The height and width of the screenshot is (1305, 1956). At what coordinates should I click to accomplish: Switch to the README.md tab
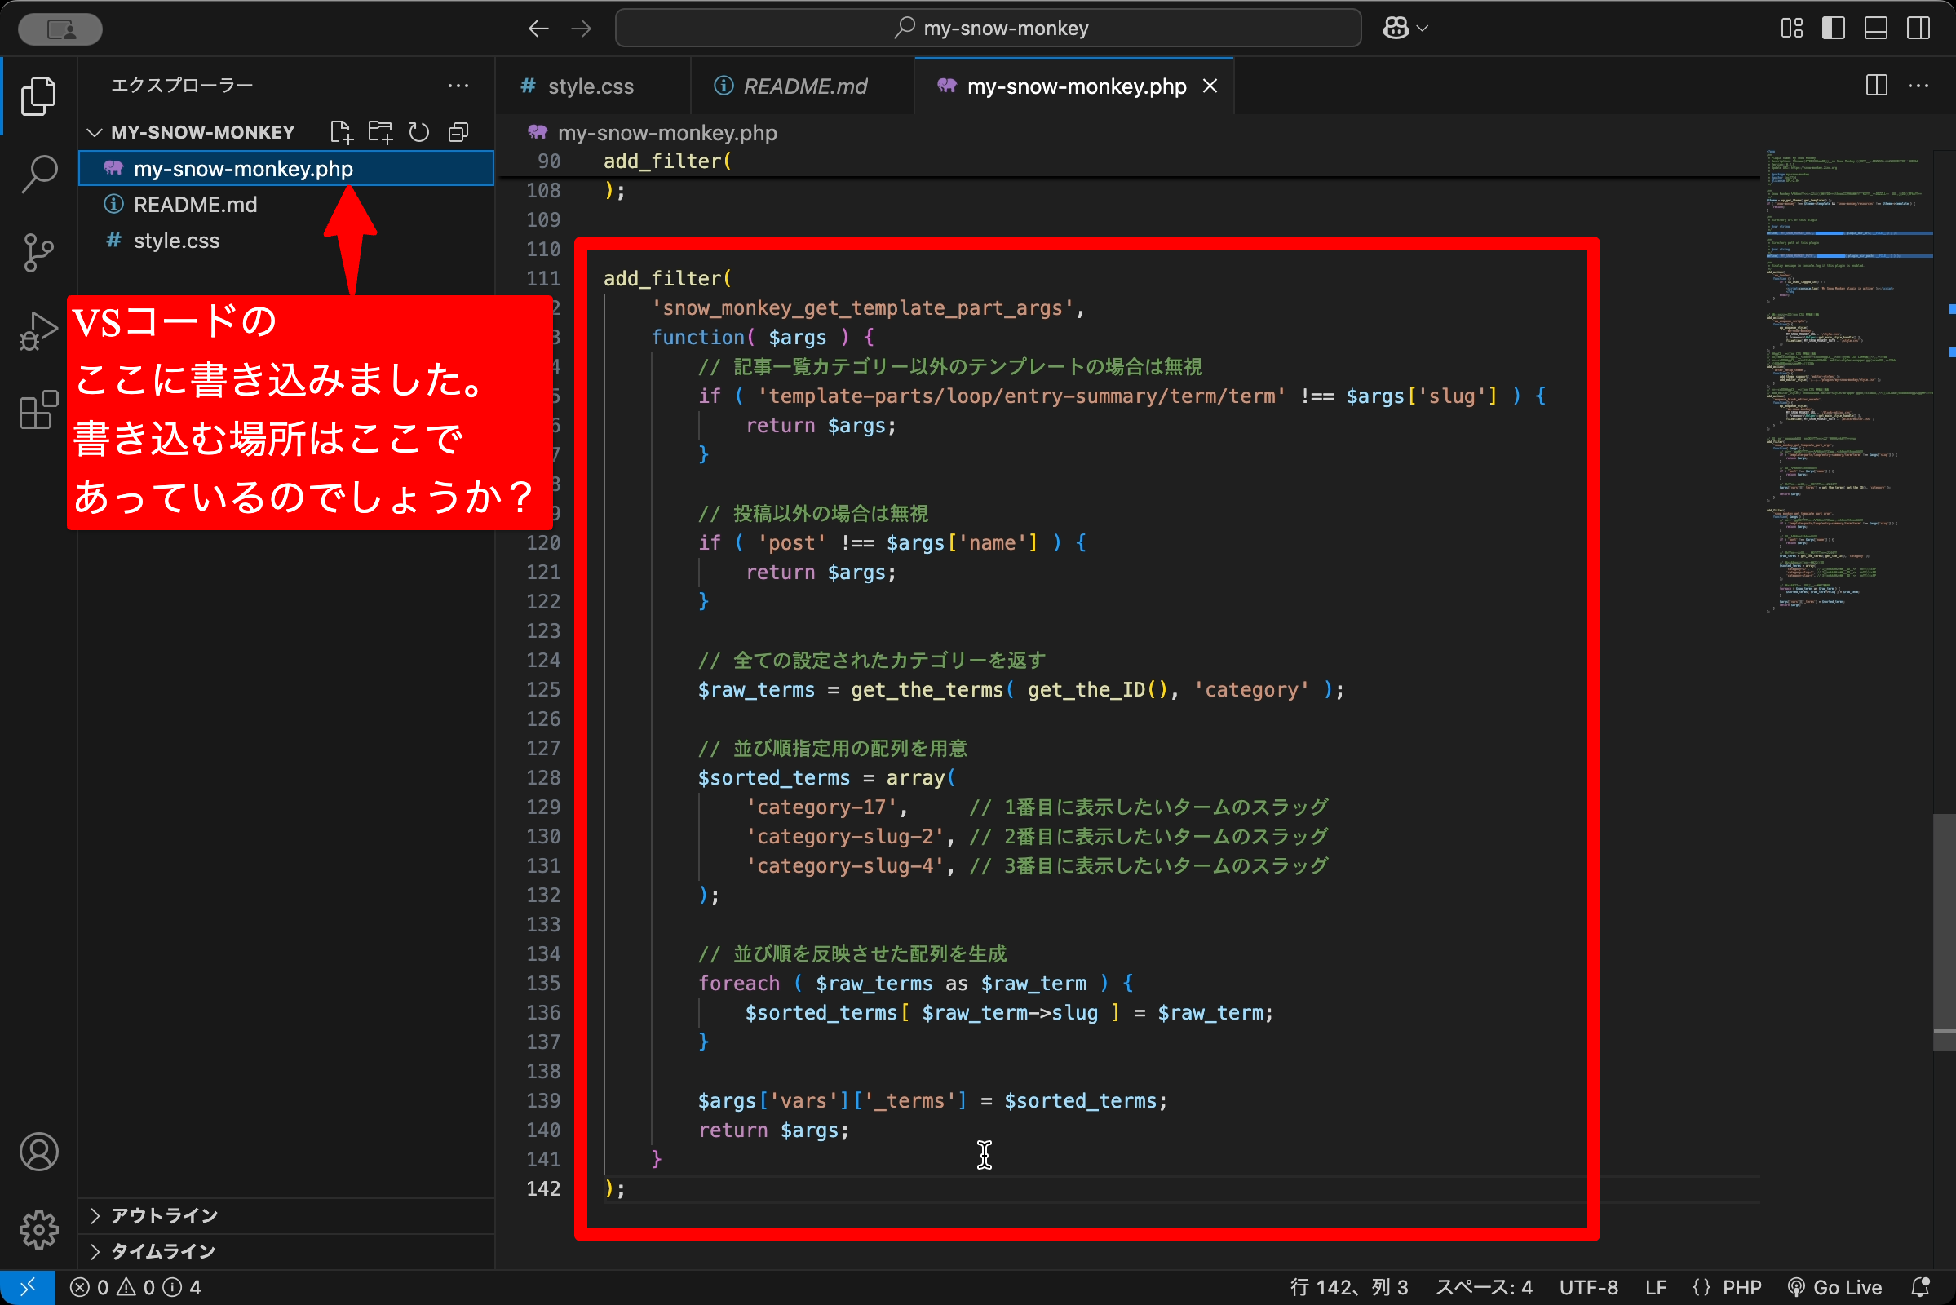pyautogui.click(x=804, y=86)
